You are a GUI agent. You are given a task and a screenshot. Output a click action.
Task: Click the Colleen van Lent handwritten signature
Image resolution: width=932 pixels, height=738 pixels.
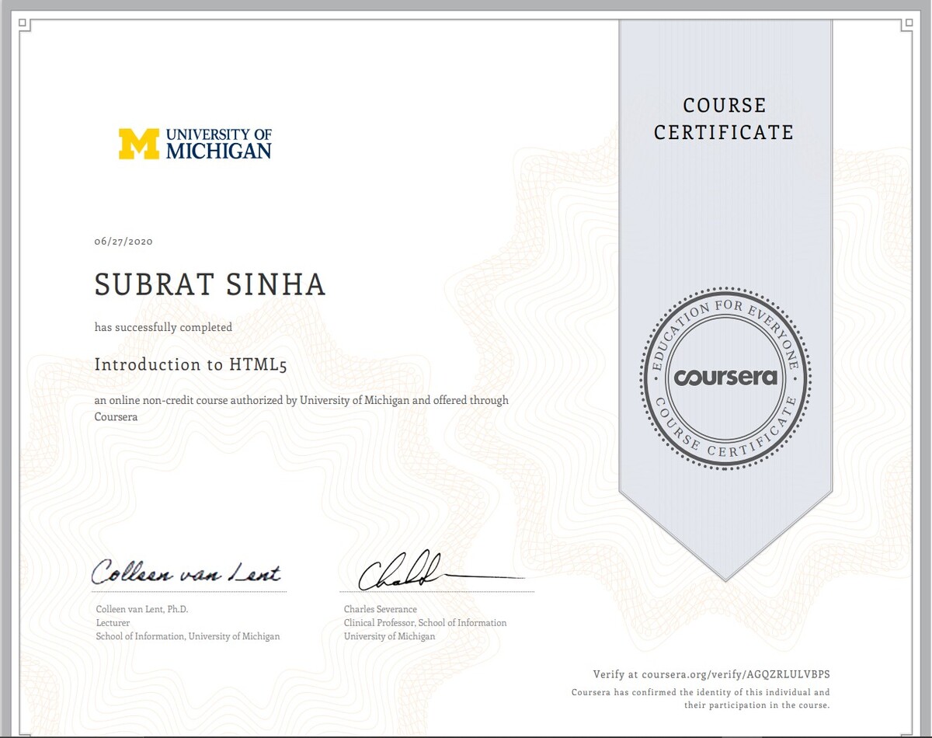pos(186,573)
